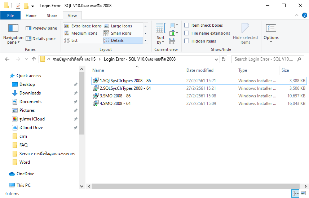Viewport: 309px width, 198px height.
Task: Enable Item check boxes
Action: click(186, 25)
